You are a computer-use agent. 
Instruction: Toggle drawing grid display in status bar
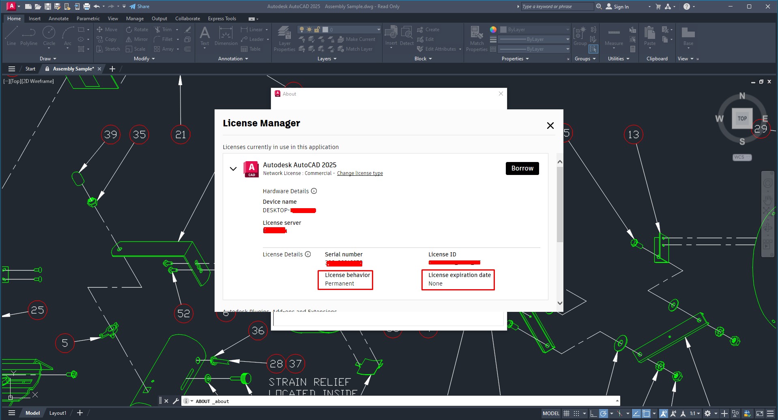pyautogui.click(x=567, y=414)
